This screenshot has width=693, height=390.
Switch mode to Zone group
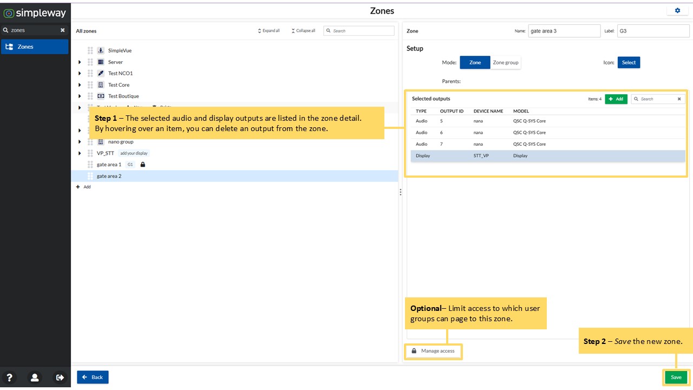point(506,62)
